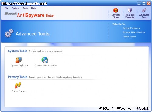Click the System Explorers label text
This screenshot has height=112, width=152.
click(19, 65)
